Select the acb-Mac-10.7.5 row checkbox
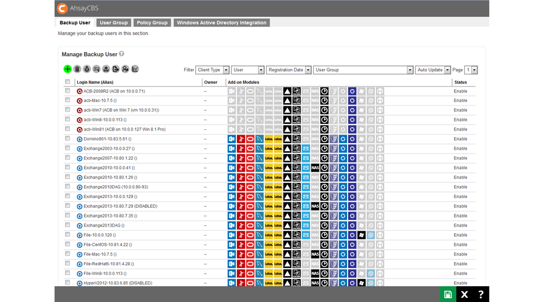 coord(68,100)
